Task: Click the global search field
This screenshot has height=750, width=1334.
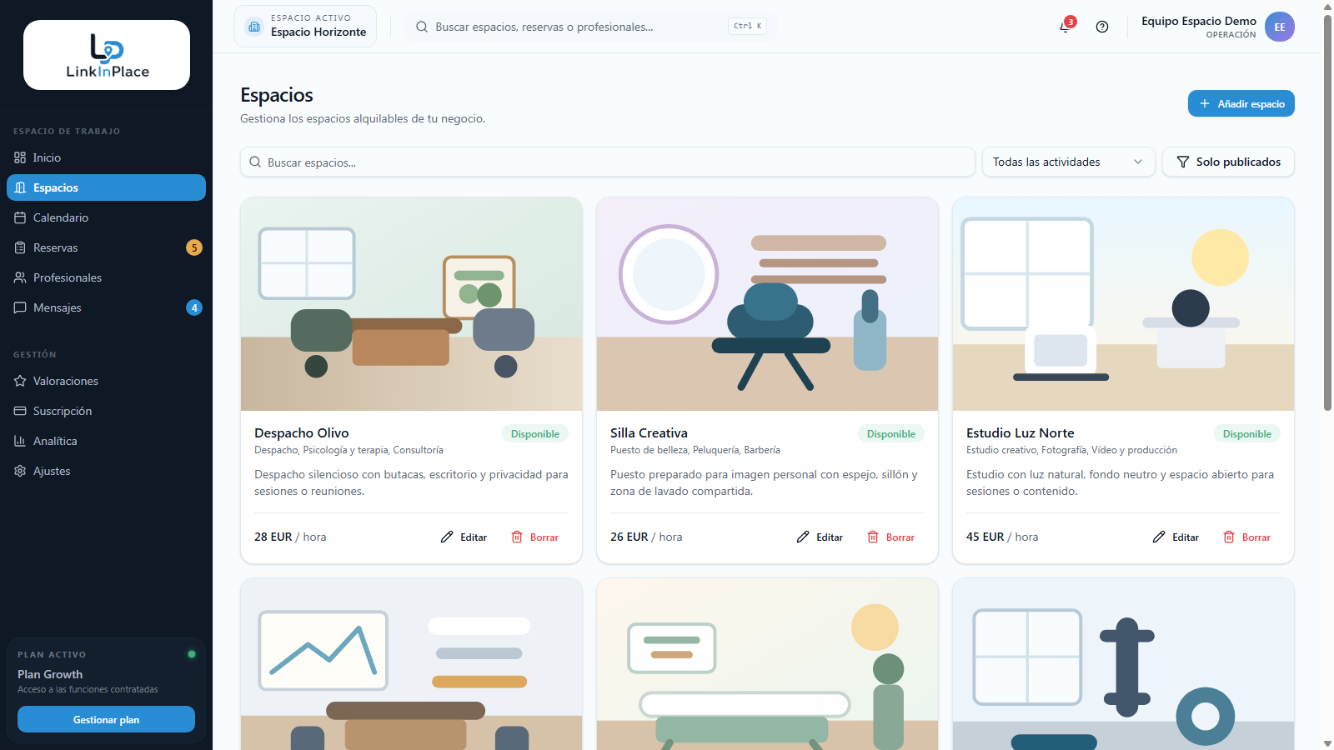Action: point(590,27)
